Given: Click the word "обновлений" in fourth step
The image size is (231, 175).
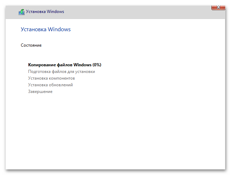Looking at the screenshot, I should pyautogui.click(x=60, y=85).
